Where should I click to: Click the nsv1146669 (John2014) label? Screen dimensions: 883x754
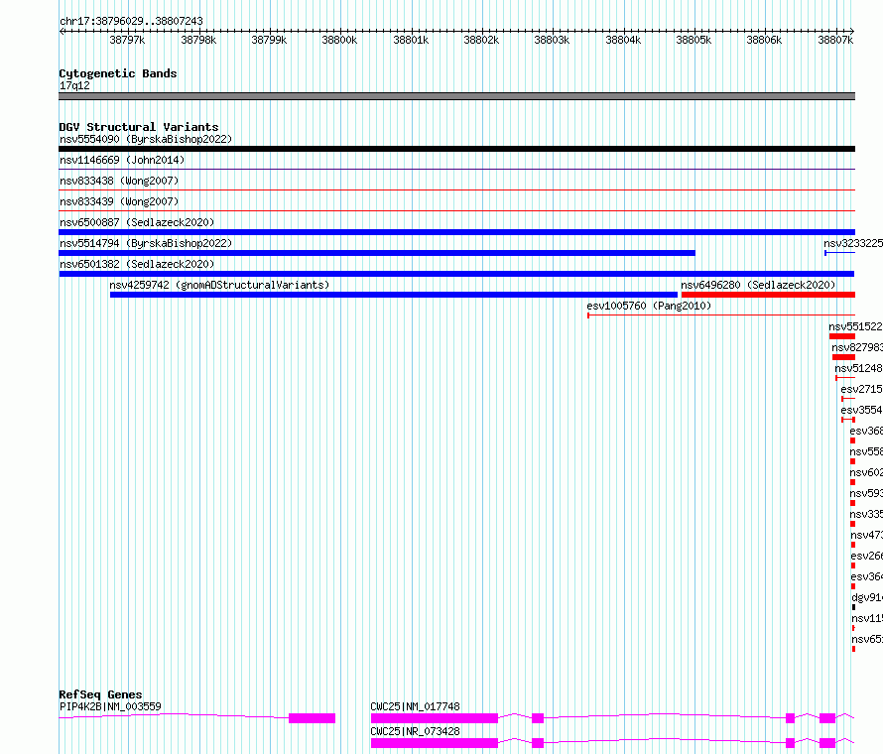122,160
